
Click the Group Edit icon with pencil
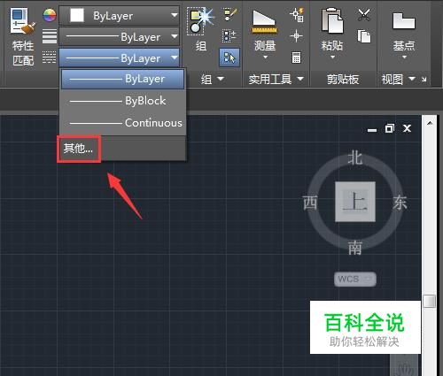tap(230, 15)
